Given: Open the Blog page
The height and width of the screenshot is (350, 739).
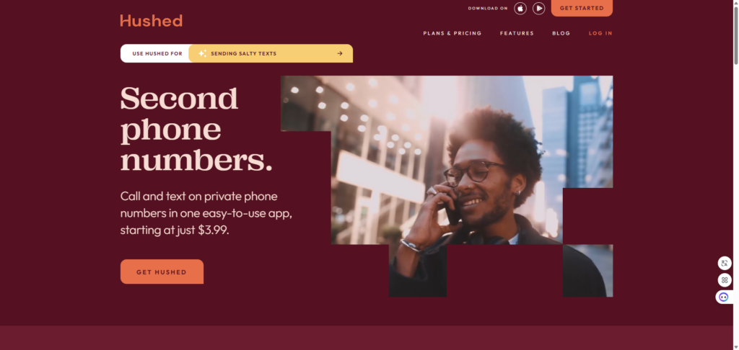Looking at the screenshot, I should pyautogui.click(x=561, y=33).
